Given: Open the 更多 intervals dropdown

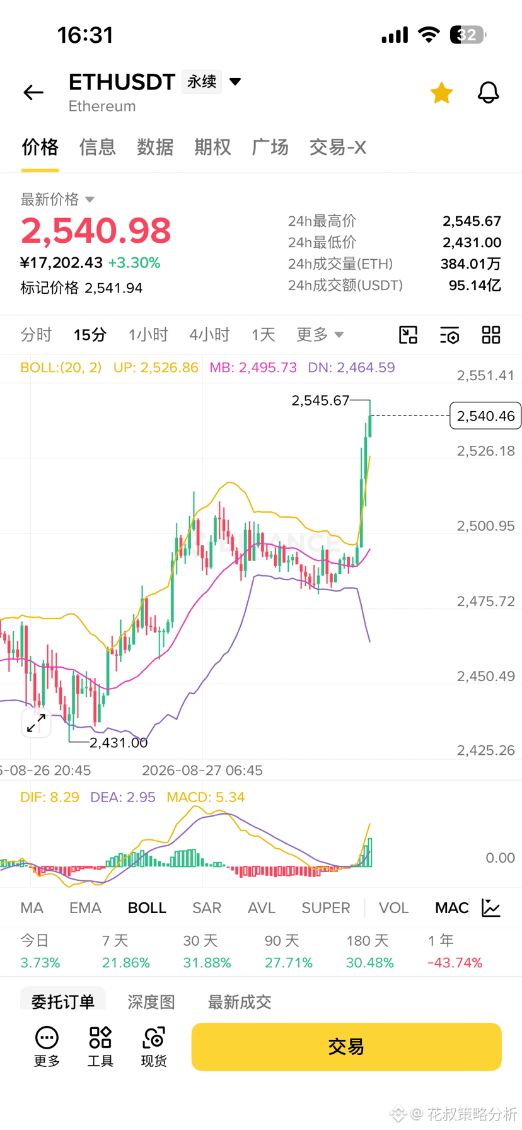Looking at the screenshot, I should [320, 335].
